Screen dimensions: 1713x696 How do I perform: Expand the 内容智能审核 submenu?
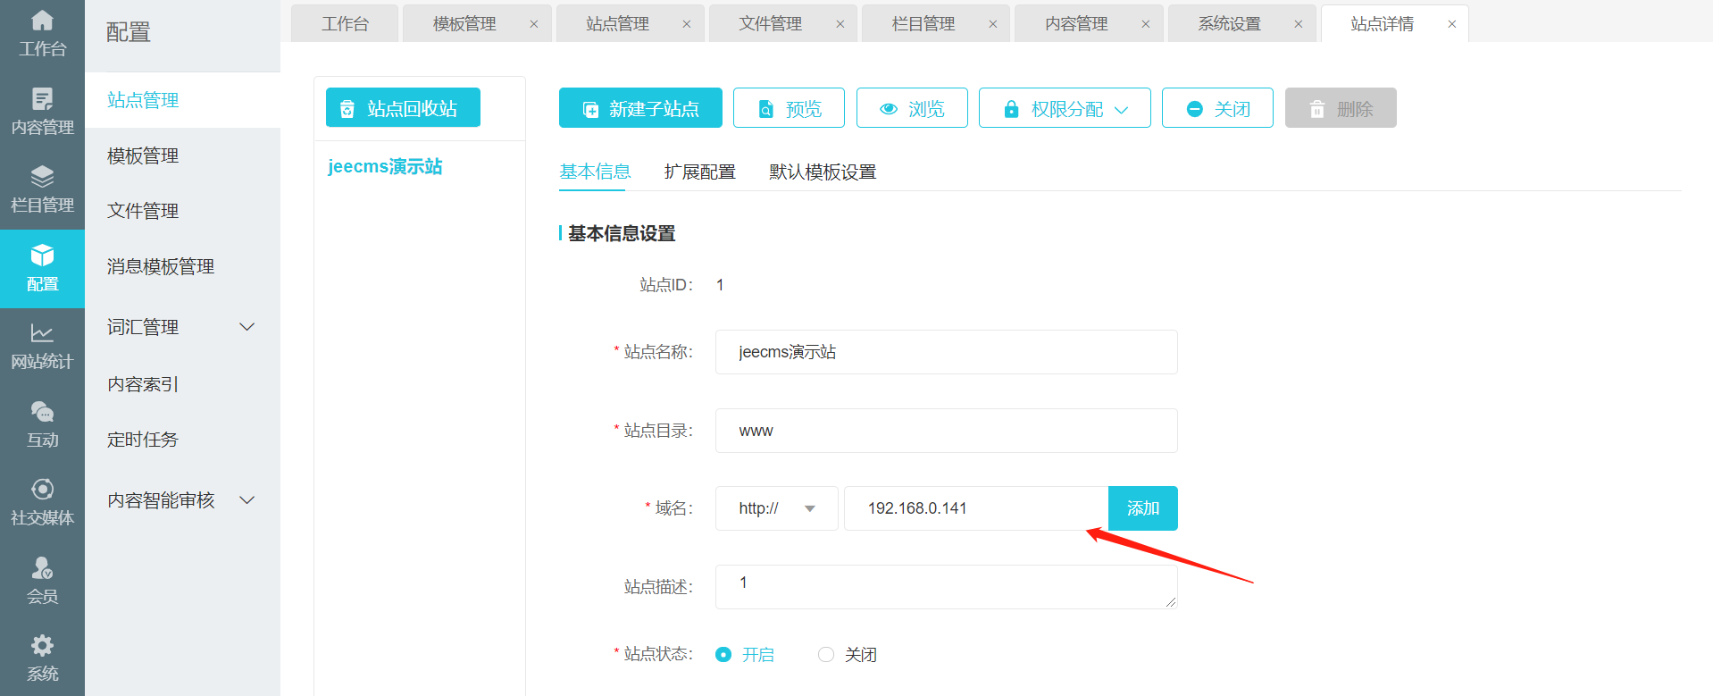(247, 500)
